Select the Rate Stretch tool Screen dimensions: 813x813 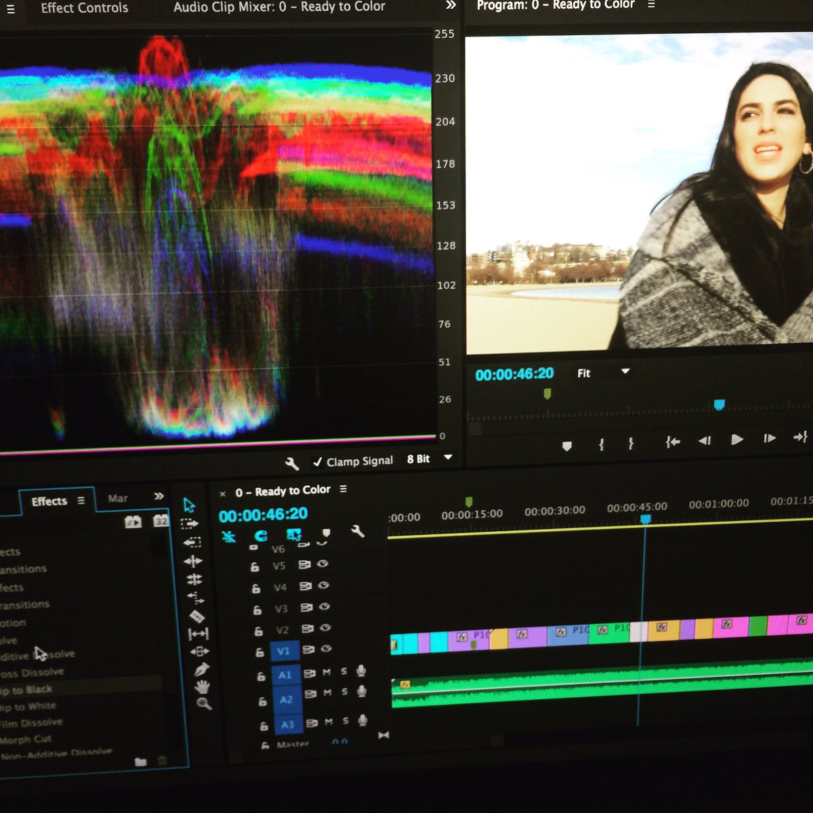pos(195,598)
